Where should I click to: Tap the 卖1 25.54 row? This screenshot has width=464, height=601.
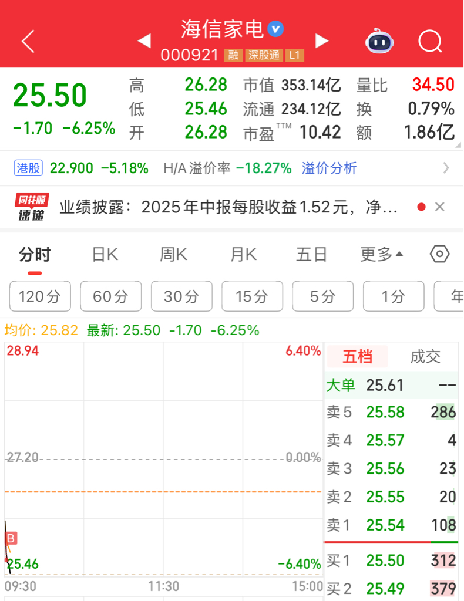[391, 525]
